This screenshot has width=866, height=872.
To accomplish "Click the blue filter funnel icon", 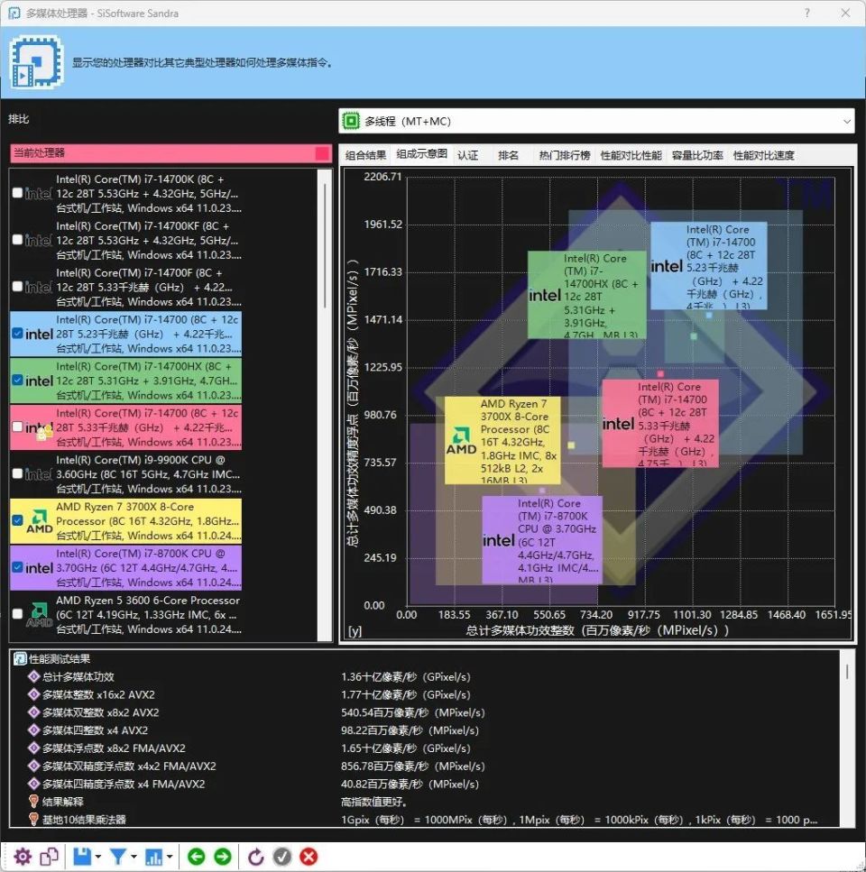I will tap(117, 856).
